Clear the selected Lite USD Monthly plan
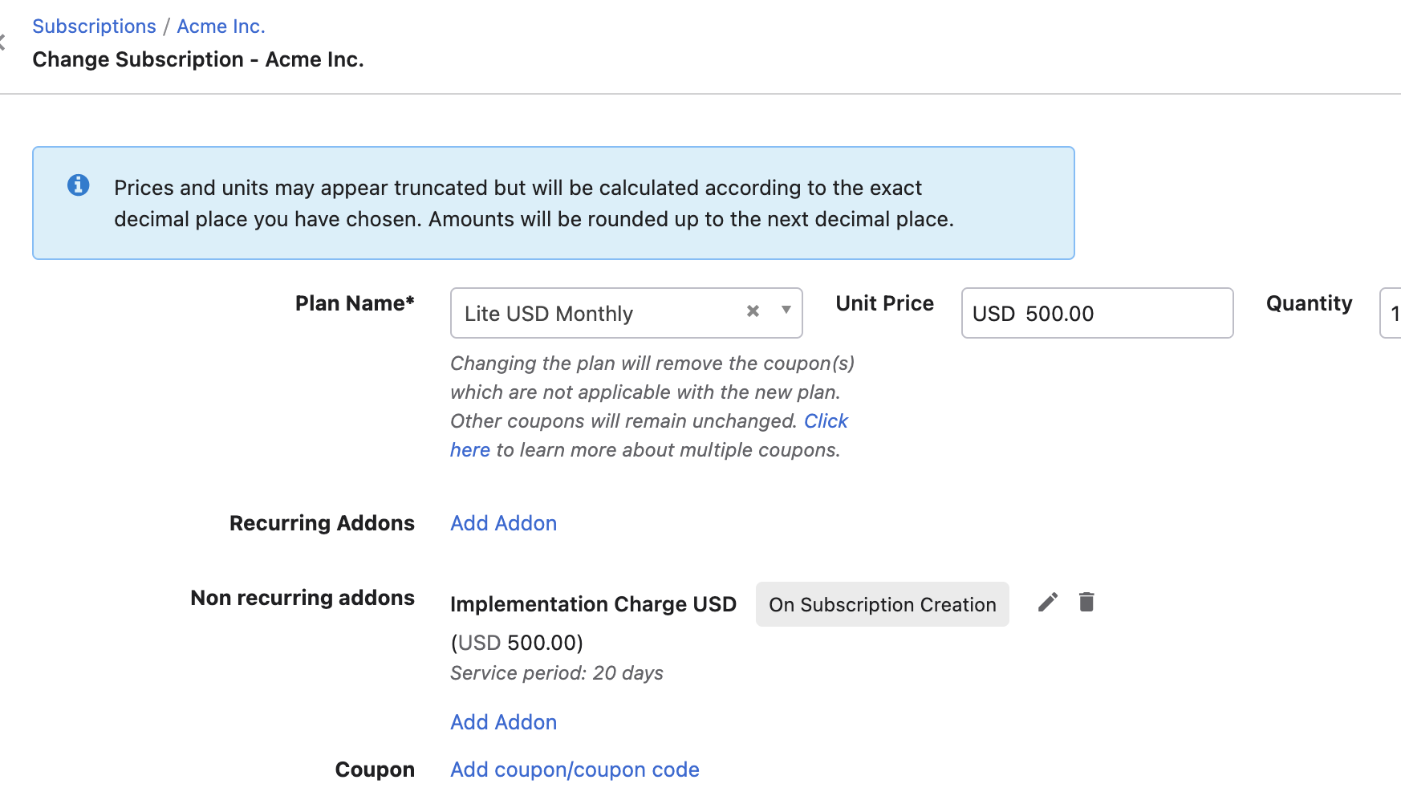The image size is (1401, 796). point(753,311)
